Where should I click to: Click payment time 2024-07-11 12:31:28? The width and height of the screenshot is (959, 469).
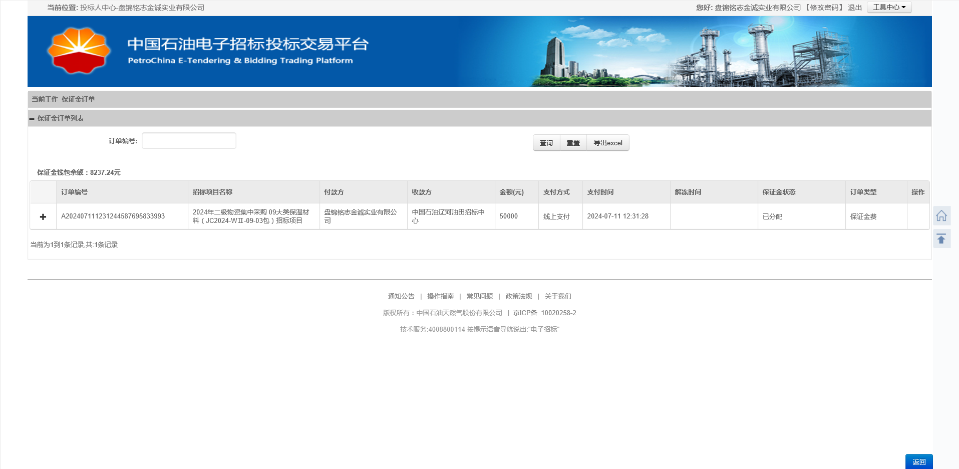[x=617, y=216]
